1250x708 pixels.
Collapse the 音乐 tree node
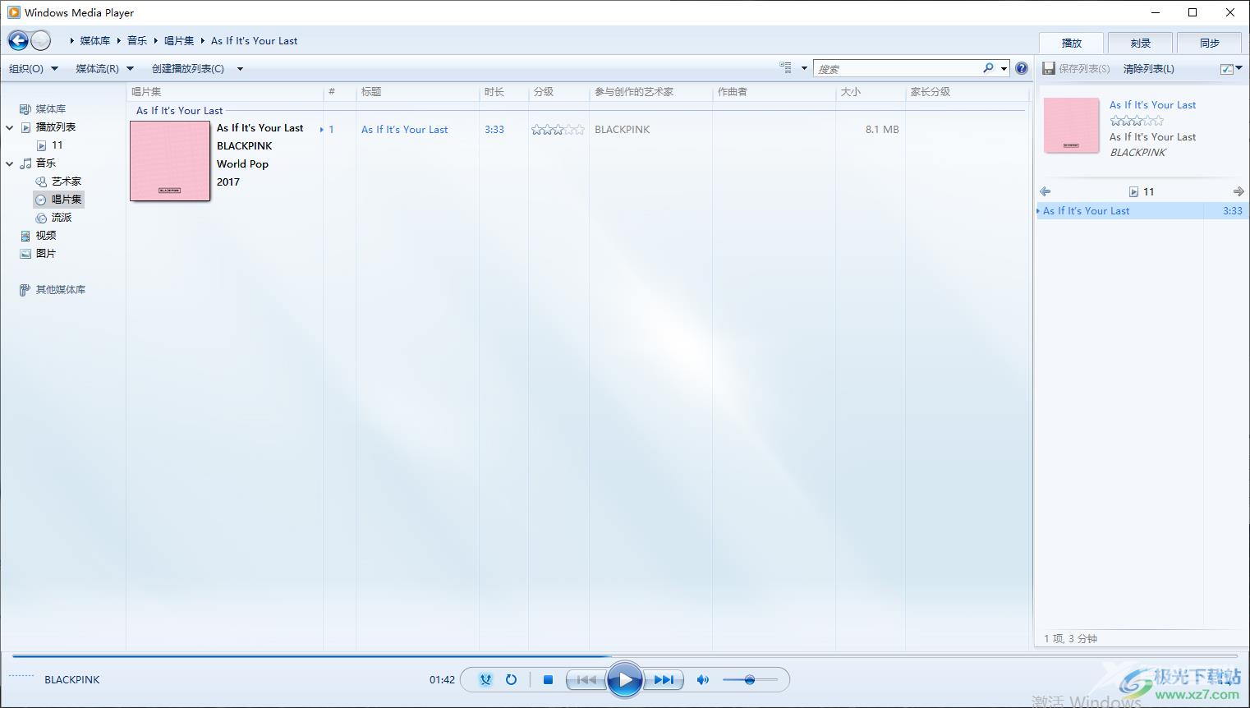(10, 163)
